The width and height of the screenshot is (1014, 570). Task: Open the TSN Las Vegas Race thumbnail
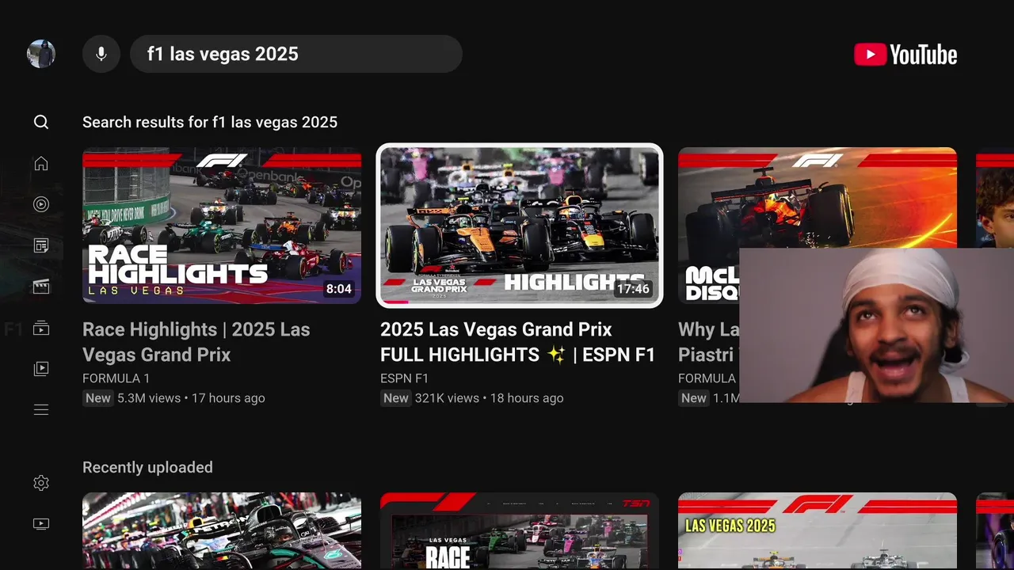coord(520,531)
